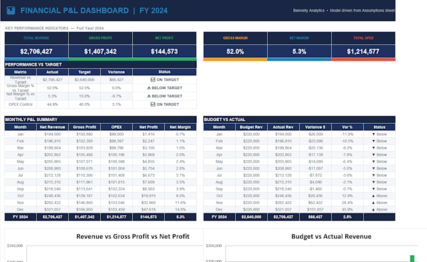Click the checkmark icon in OPEX Control status
Image resolution: width=427 pixels, height=262 pixels.
[x=153, y=104]
